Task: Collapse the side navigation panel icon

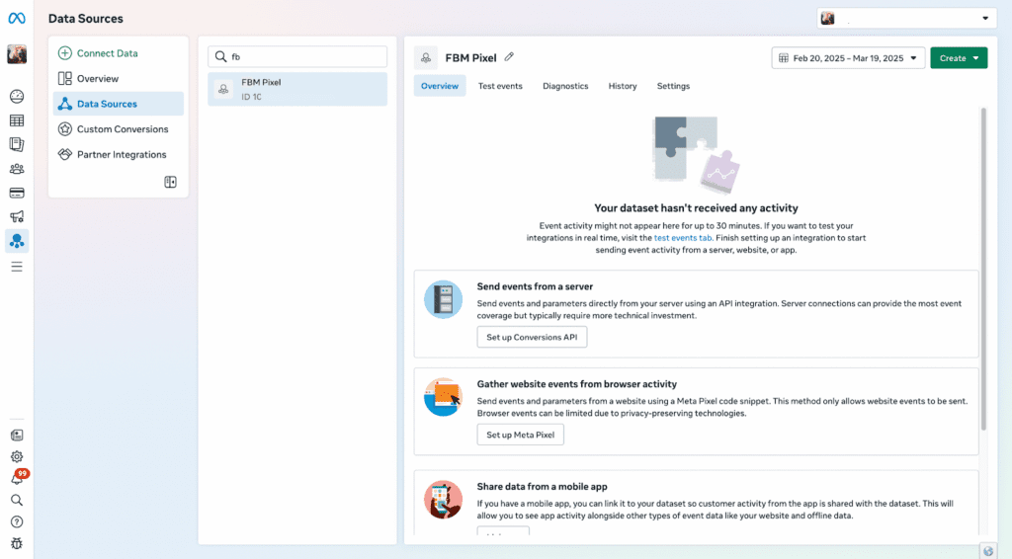Action: 170,182
